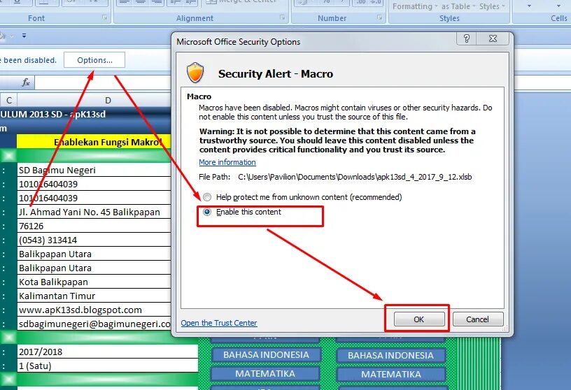Open the Trust Center link
The width and height of the screenshot is (571, 390).
(219, 323)
